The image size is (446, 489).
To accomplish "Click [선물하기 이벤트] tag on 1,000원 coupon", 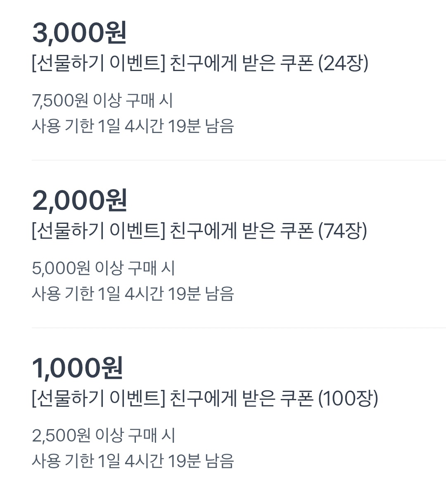I will point(98,399).
